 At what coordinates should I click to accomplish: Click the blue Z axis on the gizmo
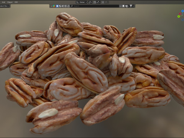[182, 11]
